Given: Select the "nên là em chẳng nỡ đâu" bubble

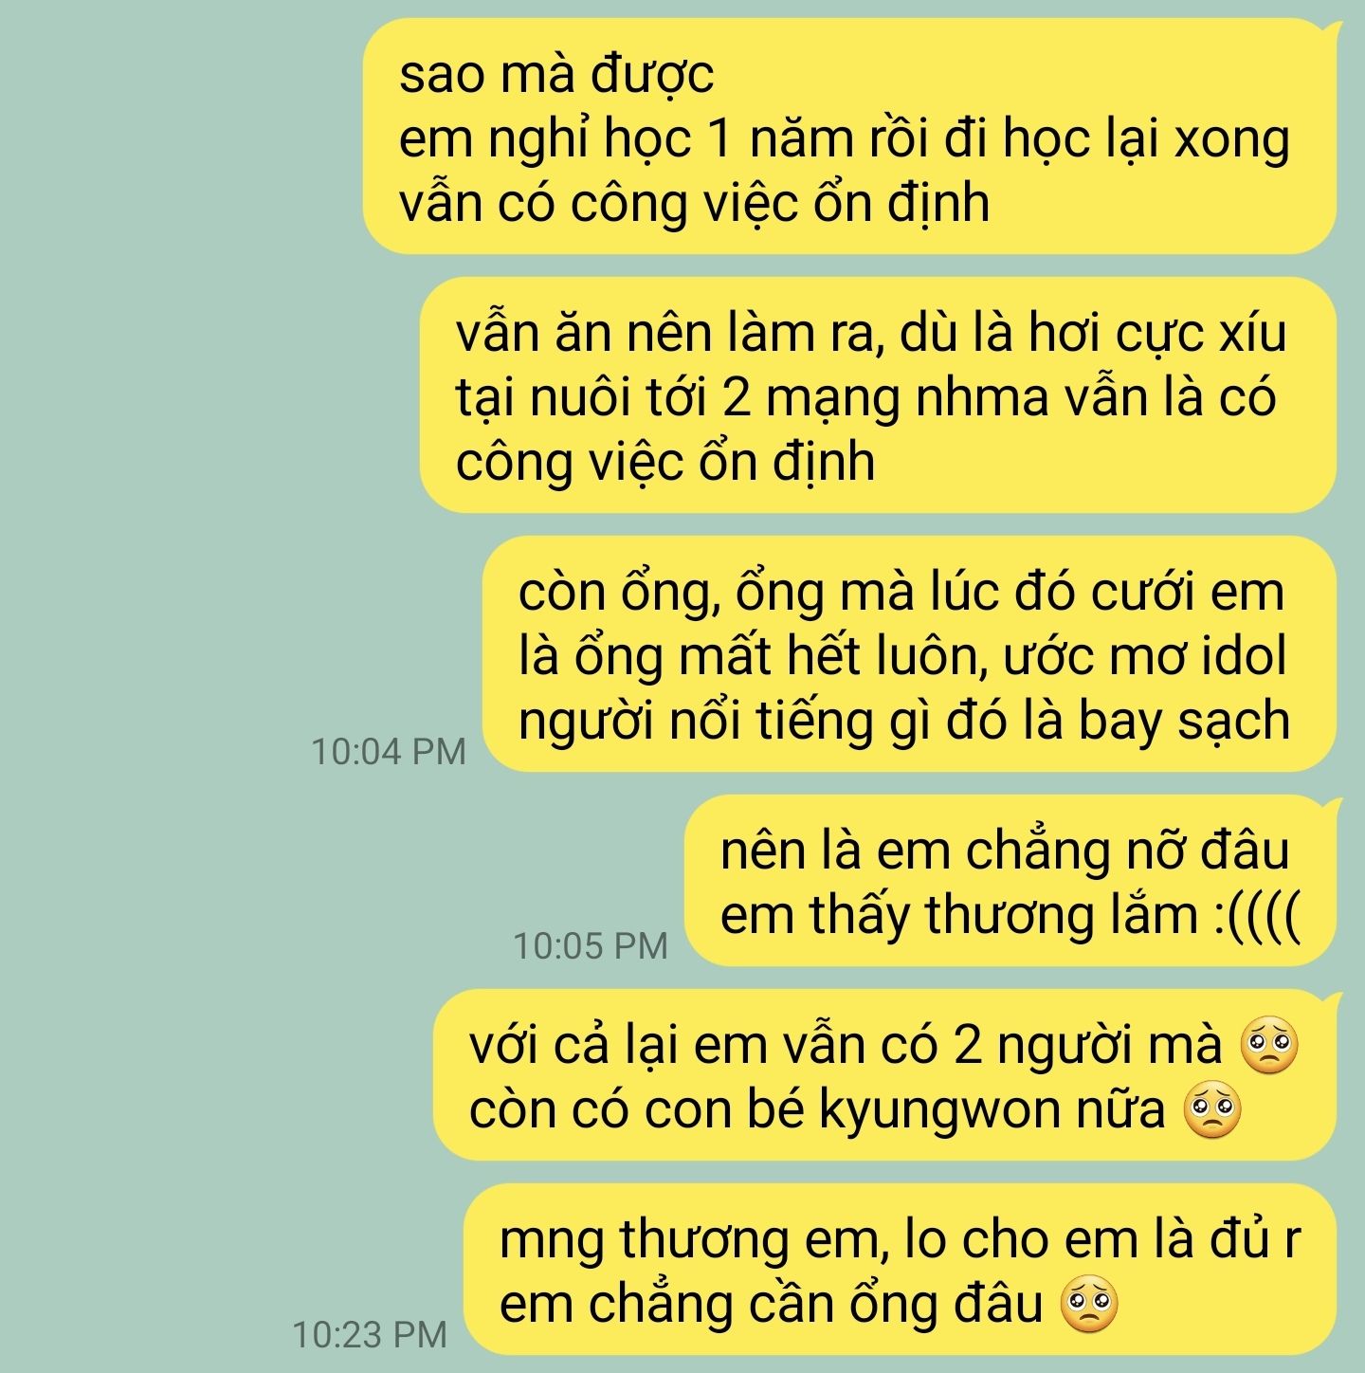Looking at the screenshot, I should click(x=1010, y=881).
